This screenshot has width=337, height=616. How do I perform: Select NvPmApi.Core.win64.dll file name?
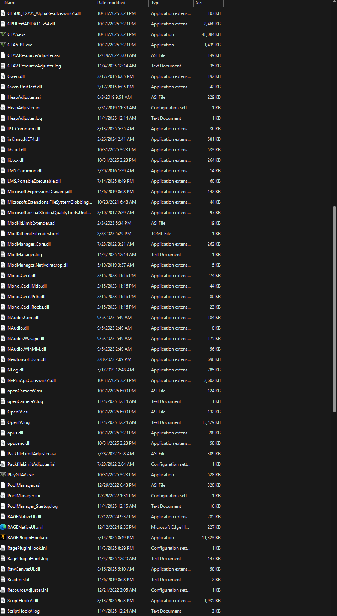point(32,380)
